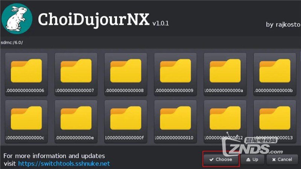Click the Choose button
Viewport: 301px width, 169px height.
[221, 159]
